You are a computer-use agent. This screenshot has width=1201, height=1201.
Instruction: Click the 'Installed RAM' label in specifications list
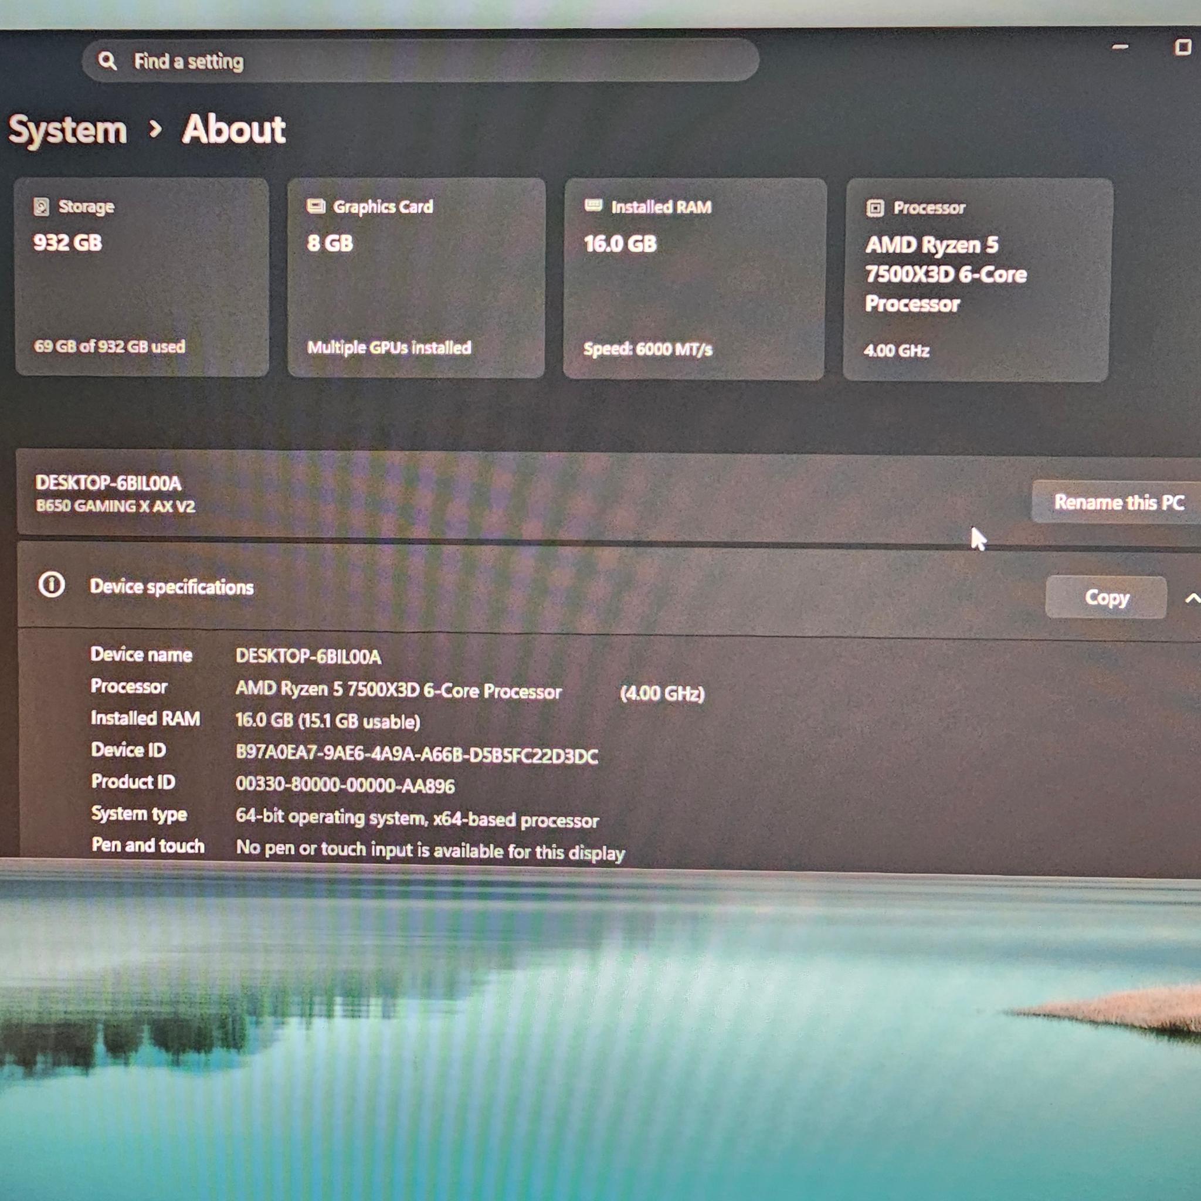(x=145, y=718)
